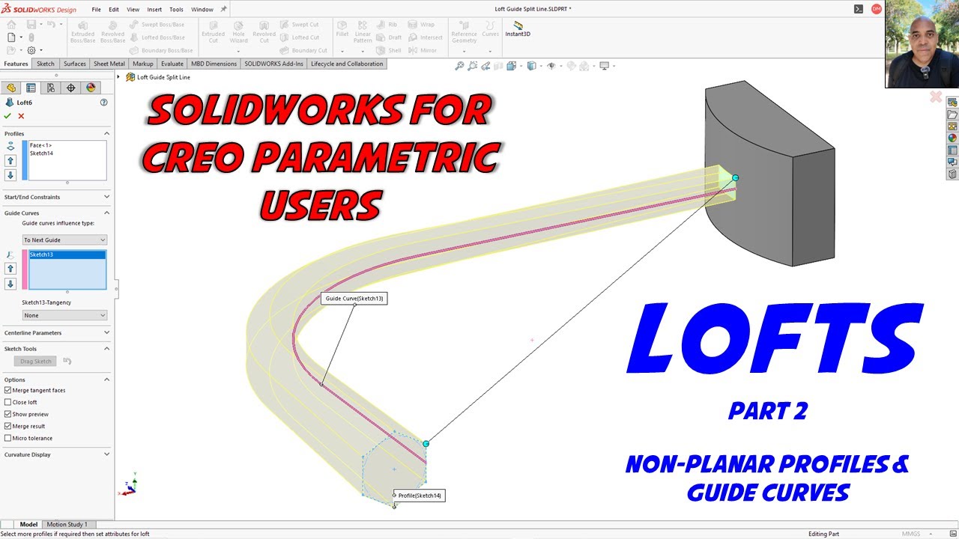
Task: Open the Motion Study 1 tab
Action: click(x=67, y=524)
